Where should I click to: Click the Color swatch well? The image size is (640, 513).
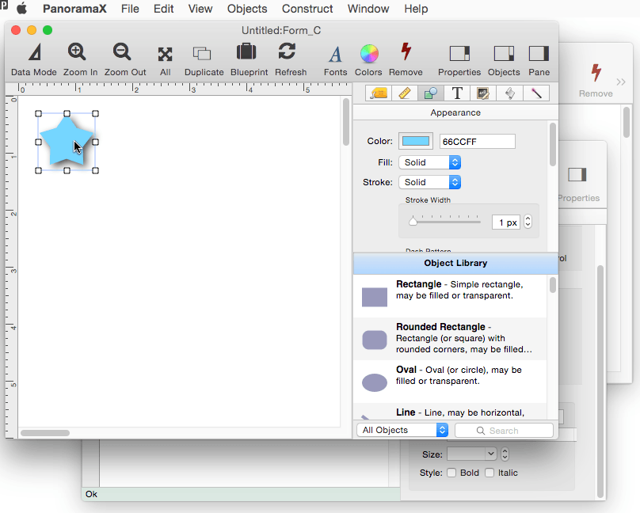click(x=416, y=141)
